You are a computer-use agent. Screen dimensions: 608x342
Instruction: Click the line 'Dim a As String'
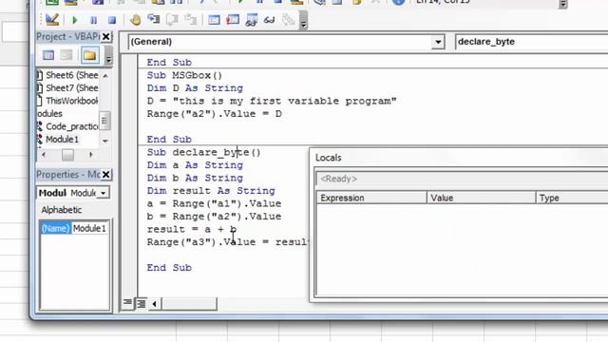point(195,165)
